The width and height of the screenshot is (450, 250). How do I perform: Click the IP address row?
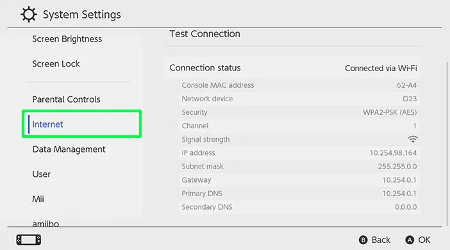tap(299, 153)
